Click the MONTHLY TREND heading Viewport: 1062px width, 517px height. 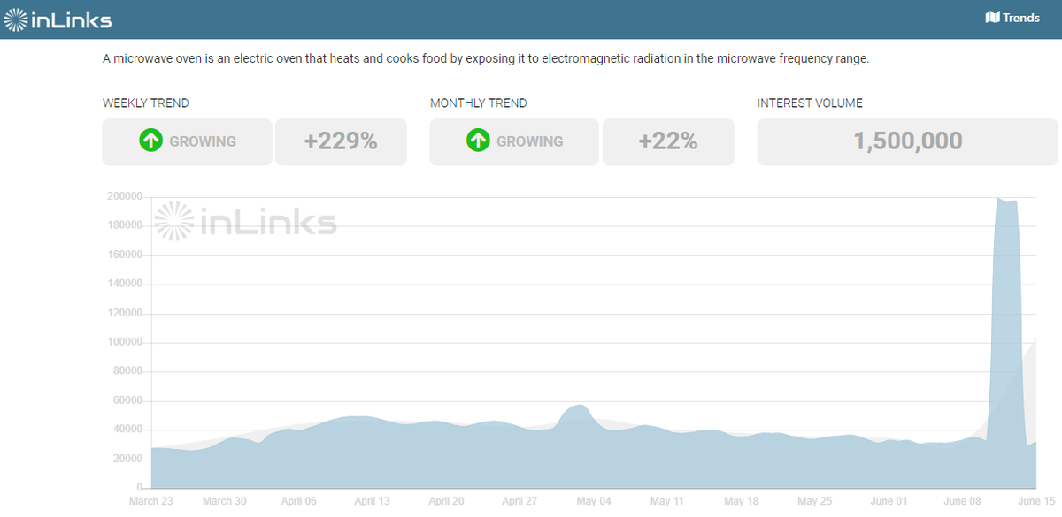[478, 103]
